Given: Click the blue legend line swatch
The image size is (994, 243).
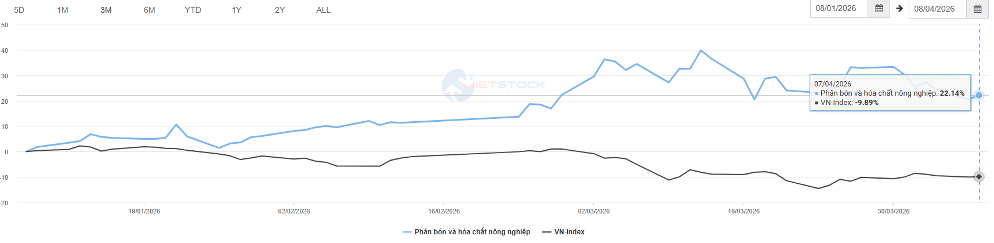Looking at the screenshot, I should [x=407, y=232].
